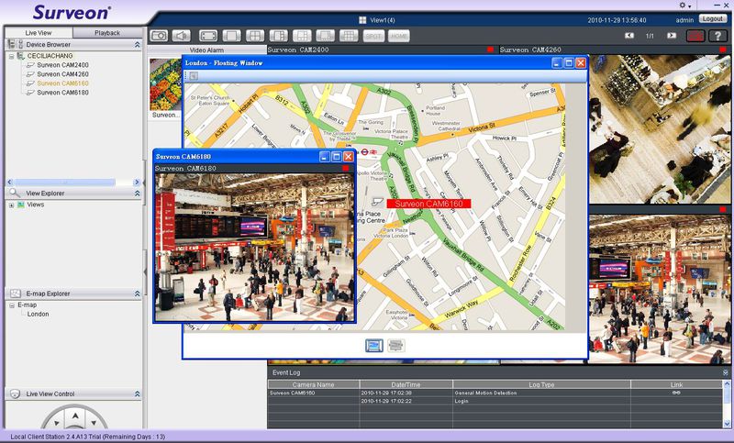Select the seventh toolbar layout icon

302,36
